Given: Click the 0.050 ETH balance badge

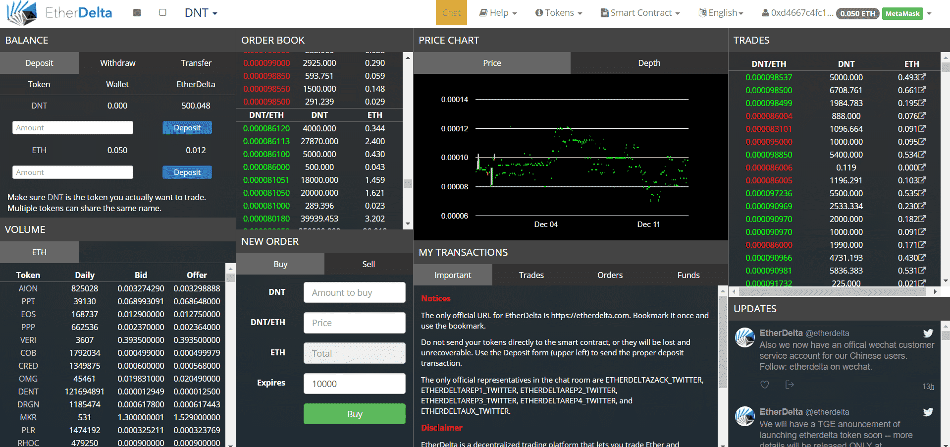Looking at the screenshot, I should (x=857, y=13).
